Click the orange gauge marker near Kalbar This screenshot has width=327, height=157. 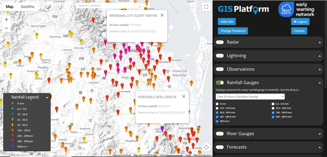point(70,128)
